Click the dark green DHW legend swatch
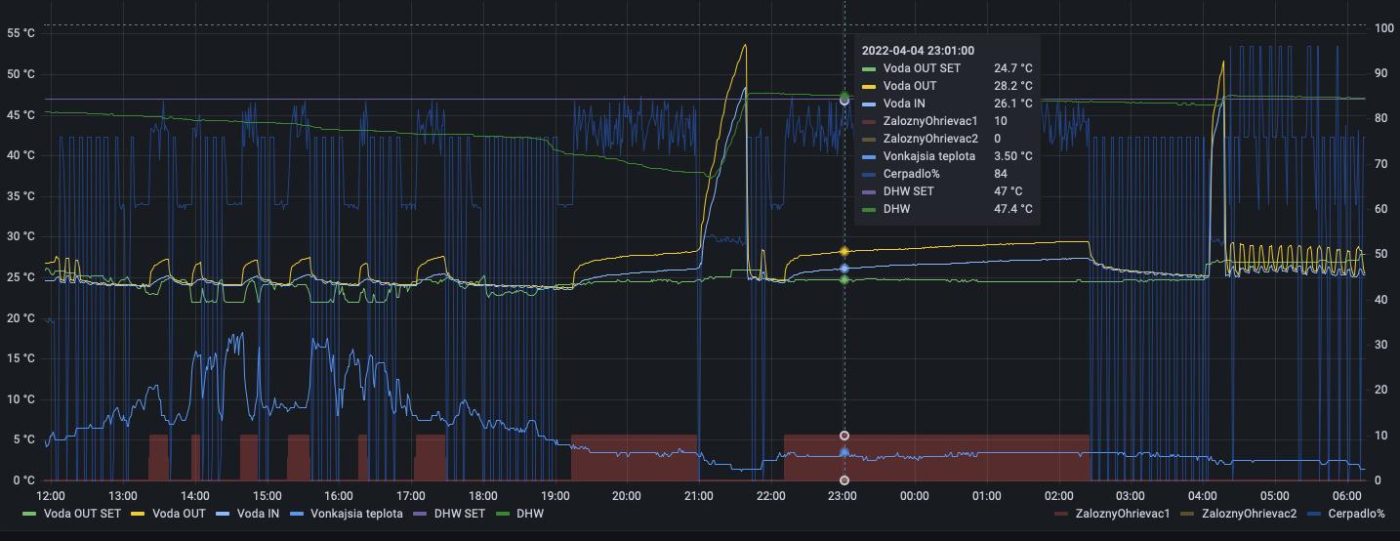This screenshot has height=541, width=1400. click(x=503, y=514)
